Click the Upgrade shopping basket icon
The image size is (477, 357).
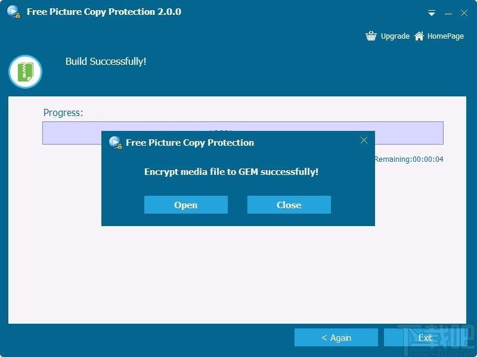tap(370, 36)
